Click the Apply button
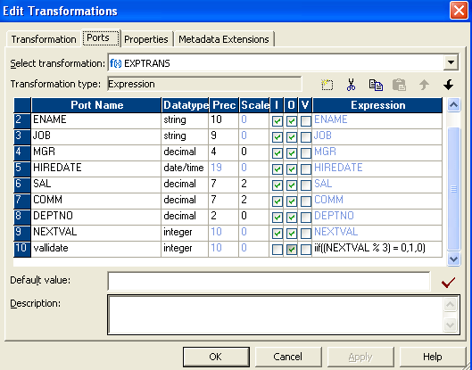This screenshot has width=472, height=370. [x=360, y=357]
